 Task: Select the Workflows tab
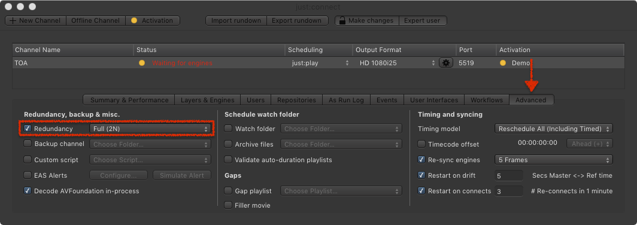[x=487, y=100]
